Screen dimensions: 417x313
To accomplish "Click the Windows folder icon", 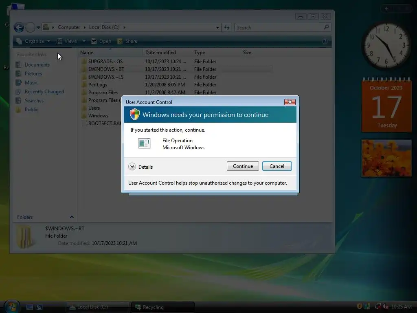I will [84, 115].
